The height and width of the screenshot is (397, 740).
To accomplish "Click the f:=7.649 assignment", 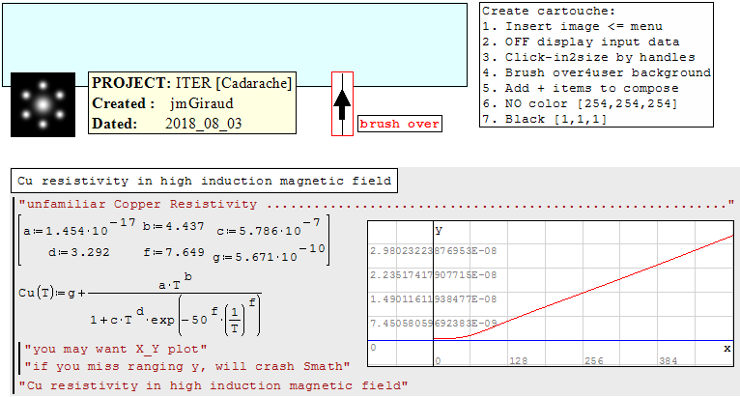I will pyautogui.click(x=174, y=252).
